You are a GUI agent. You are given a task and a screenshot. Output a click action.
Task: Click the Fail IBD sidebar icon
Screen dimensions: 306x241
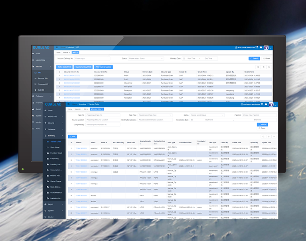point(36,90)
